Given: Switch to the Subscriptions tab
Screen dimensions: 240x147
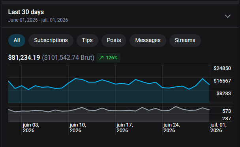Looking at the screenshot, I should [51, 40].
